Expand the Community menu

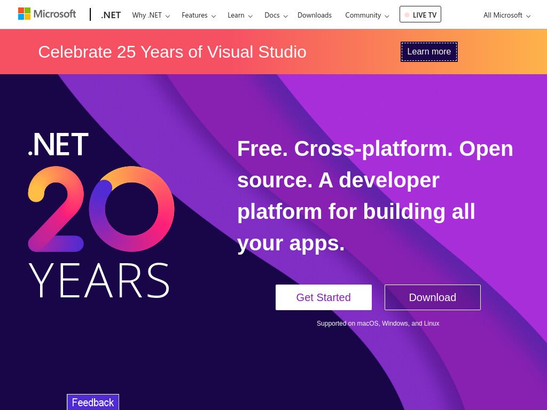click(367, 15)
